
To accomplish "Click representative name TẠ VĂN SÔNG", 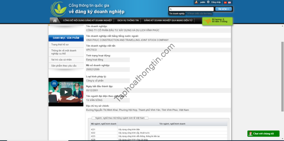I will coord(94,100).
